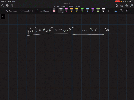The width and height of the screenshot is (134, 100).
Task: Tap the red screen recording indicator
Action: (118, 1)
